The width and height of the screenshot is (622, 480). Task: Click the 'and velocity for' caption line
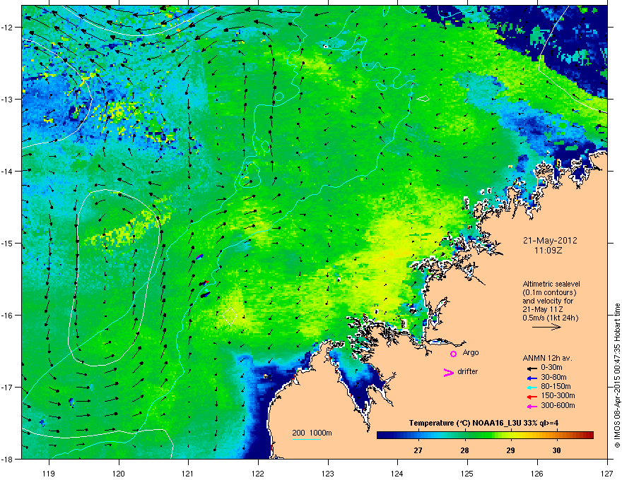click(547, 301)
